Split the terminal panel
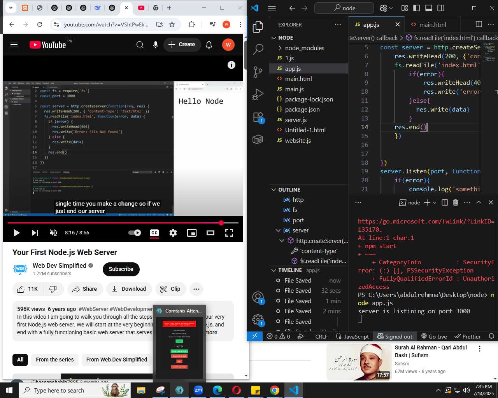498x398 pixels. tap(445, 202)
